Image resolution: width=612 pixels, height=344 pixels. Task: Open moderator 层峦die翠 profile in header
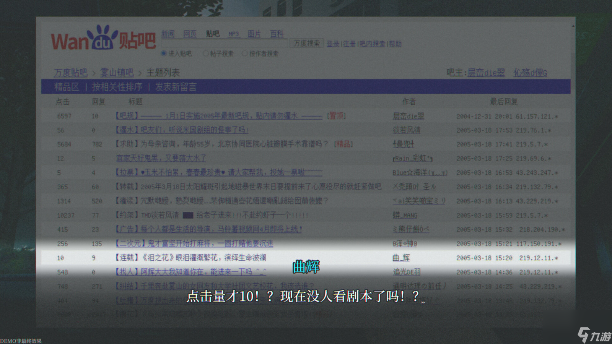pyautogui.click(x=486, y=73)
